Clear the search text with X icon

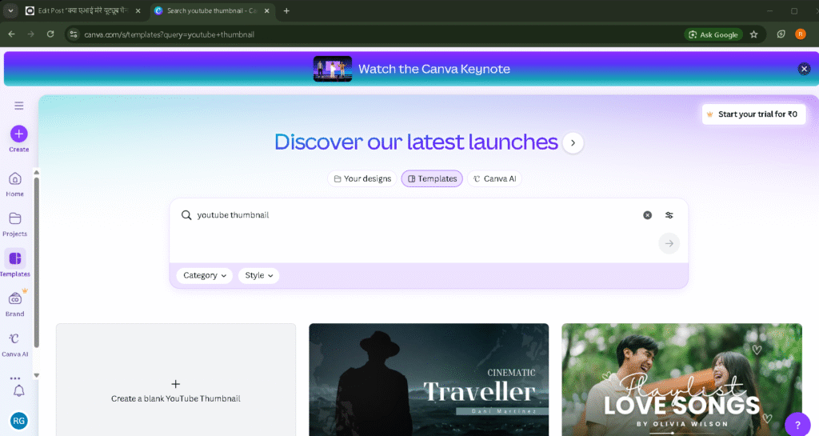click(x=647, y=215)
